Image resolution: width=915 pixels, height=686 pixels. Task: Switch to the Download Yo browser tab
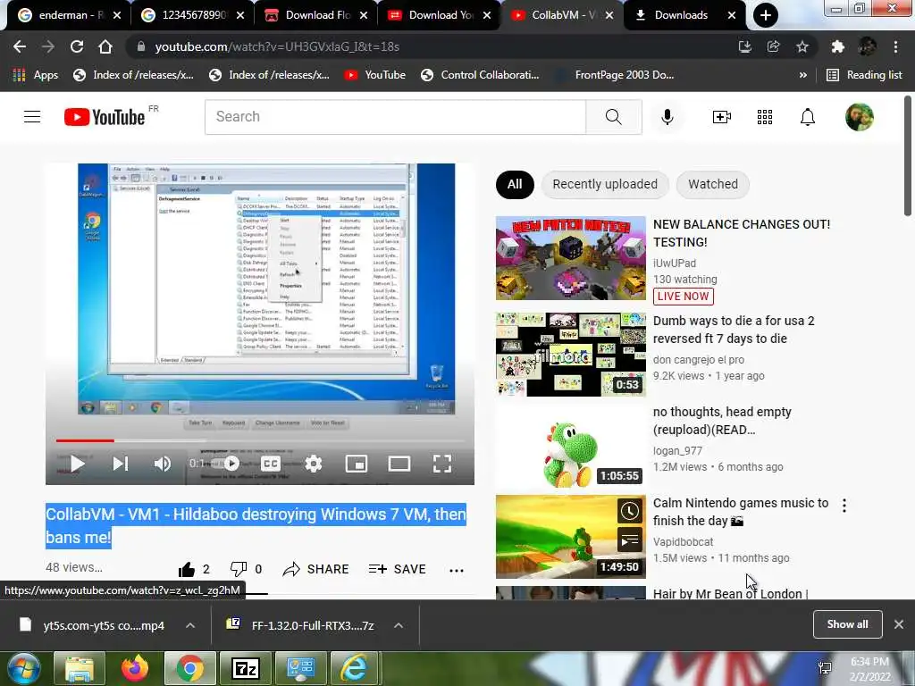[440, 15]
